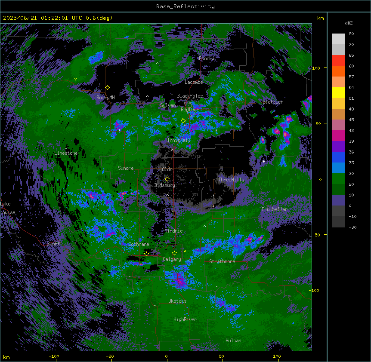Click the white caret marker below the RedDeer diamond
The image size is (371, 362).
click(x=185, y=125)
